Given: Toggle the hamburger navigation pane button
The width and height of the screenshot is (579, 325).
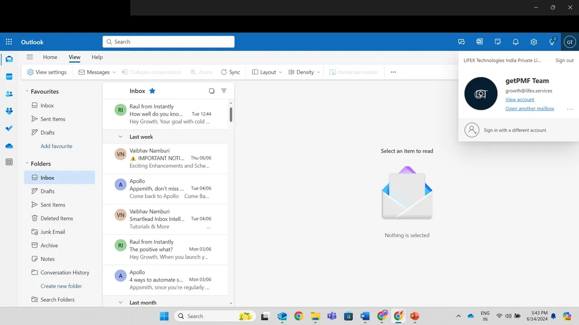Looking at the screenshot, I should point(29,57).
